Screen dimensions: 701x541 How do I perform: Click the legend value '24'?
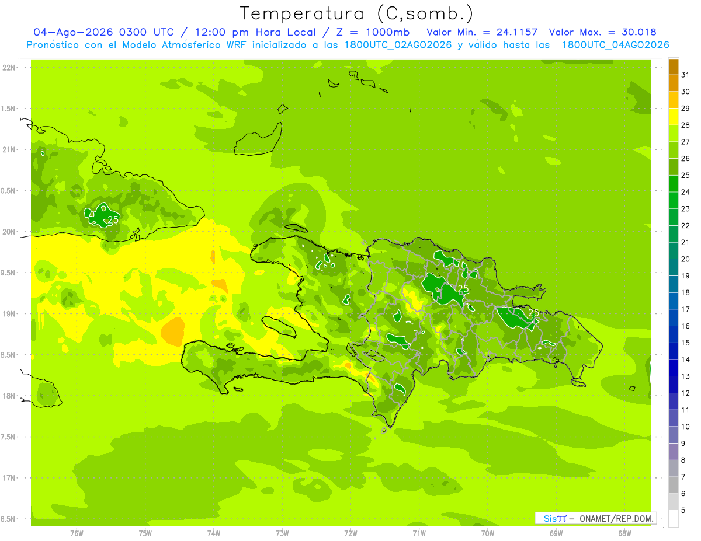coord(686,192)
